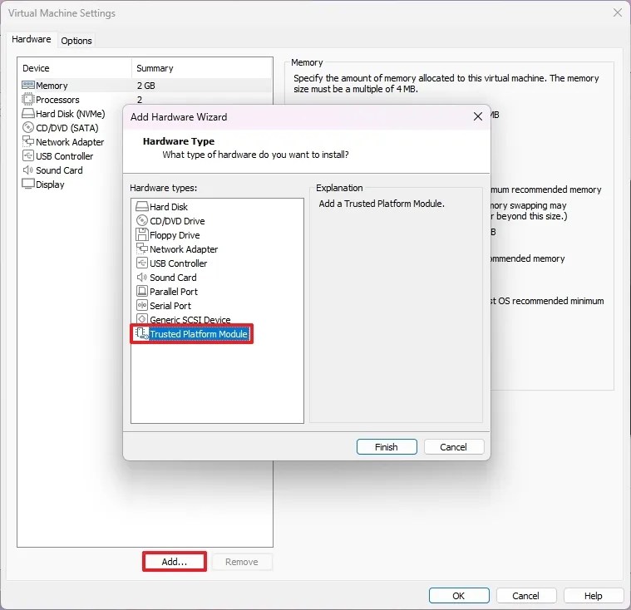Select the Hard Disk icon in wizard list
This screenshot has width=631, height=610.
pyautogui.click(x=142, y=207)
